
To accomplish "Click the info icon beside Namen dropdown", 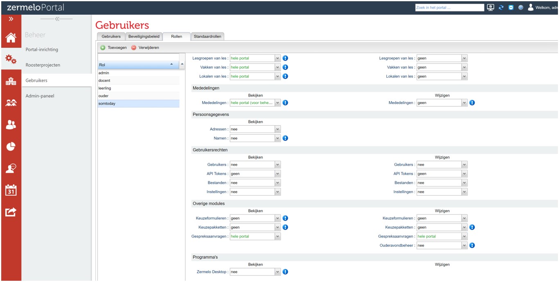I will pyautogui.click(x=285, y=138).
